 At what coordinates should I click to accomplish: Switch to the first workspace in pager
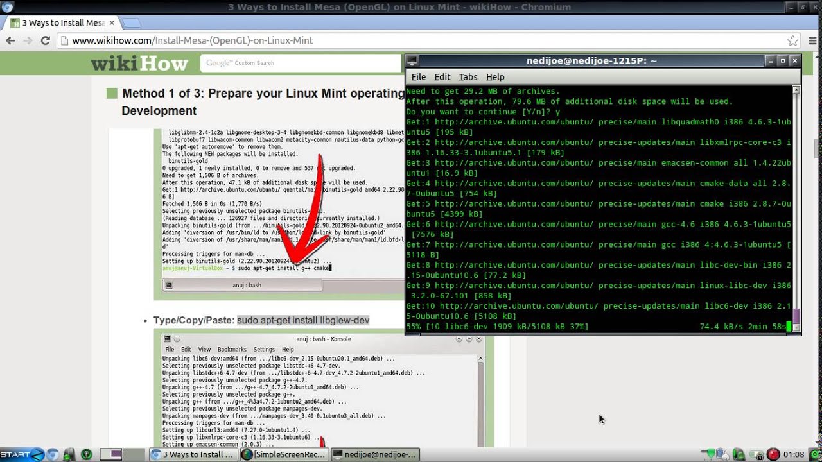(x=110, y=454)
